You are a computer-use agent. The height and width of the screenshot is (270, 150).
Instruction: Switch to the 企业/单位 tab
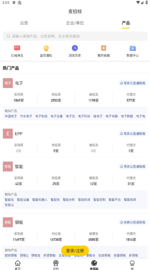point(75,23)
